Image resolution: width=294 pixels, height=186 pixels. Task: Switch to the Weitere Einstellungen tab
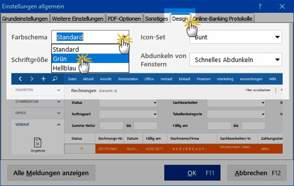point(77,18)
